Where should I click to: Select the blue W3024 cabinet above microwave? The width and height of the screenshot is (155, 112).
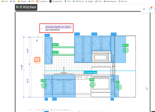tap(101, 43)
